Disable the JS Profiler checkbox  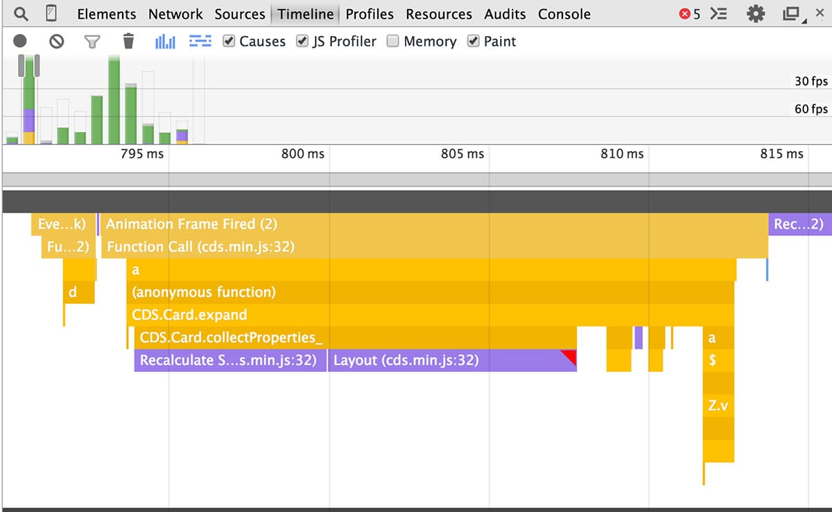(x=302, y=42)
